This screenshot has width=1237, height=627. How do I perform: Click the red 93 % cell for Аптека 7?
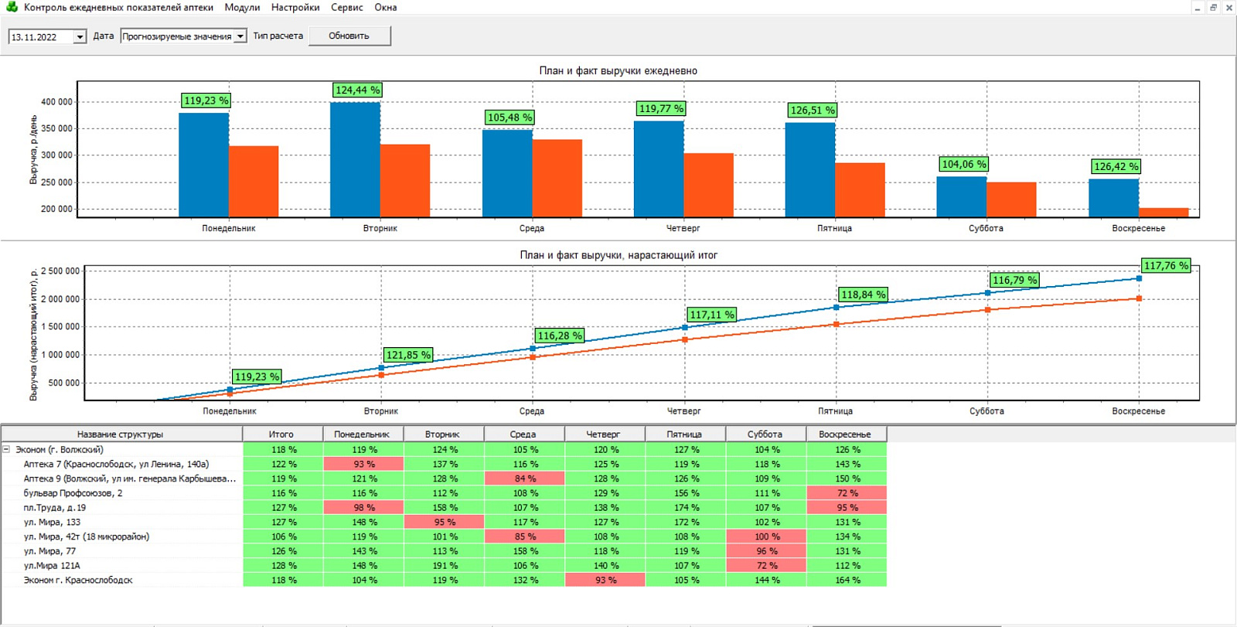tap(363, 464)
